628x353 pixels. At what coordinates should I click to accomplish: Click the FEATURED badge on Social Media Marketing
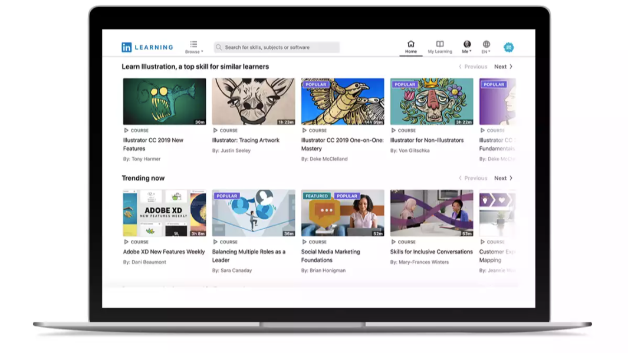tap(317, 196)
